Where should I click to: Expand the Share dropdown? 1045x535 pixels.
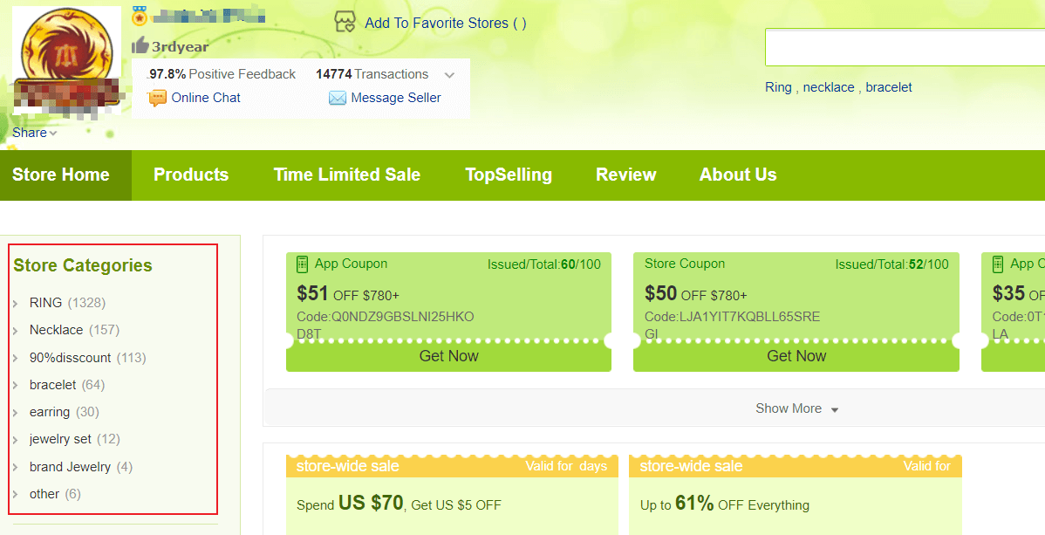point(35,133)
